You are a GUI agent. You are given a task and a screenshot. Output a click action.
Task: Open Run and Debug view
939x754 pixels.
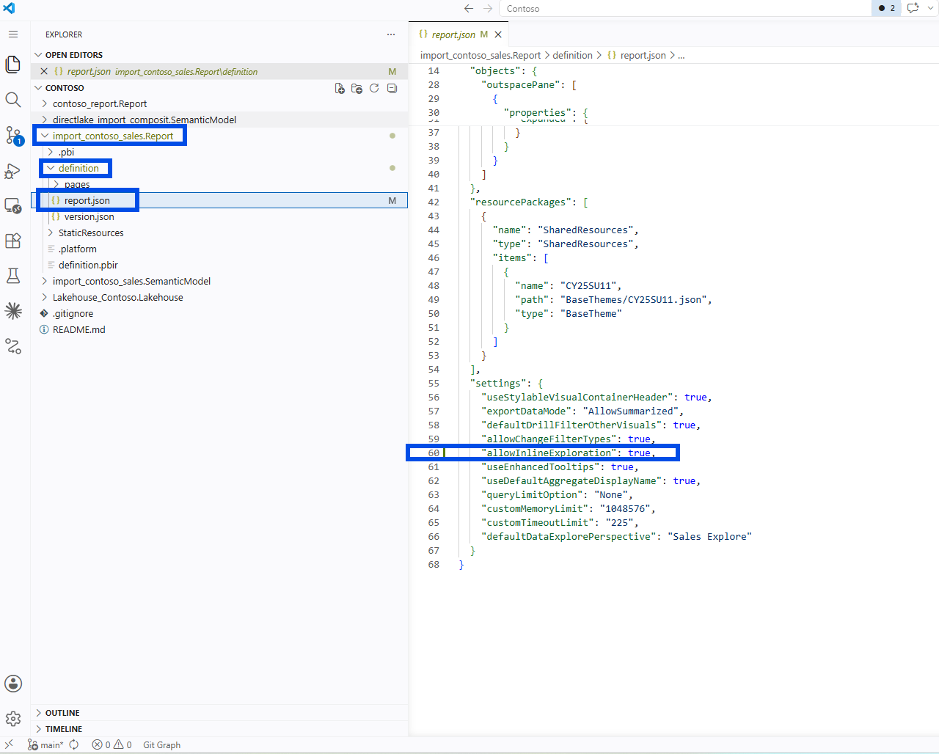pyautogui.click(x=13, y=171)
